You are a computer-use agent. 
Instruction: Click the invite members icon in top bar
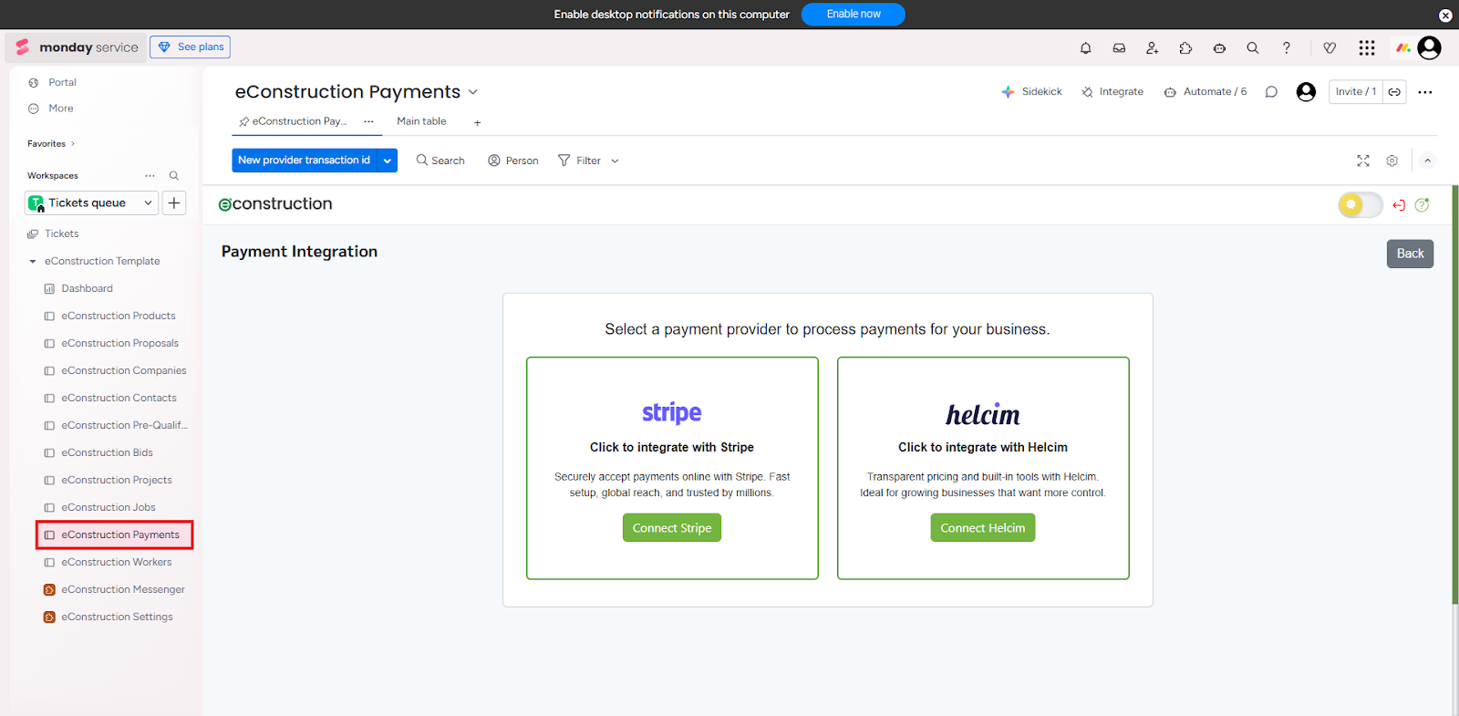[x=1153, y=48]
